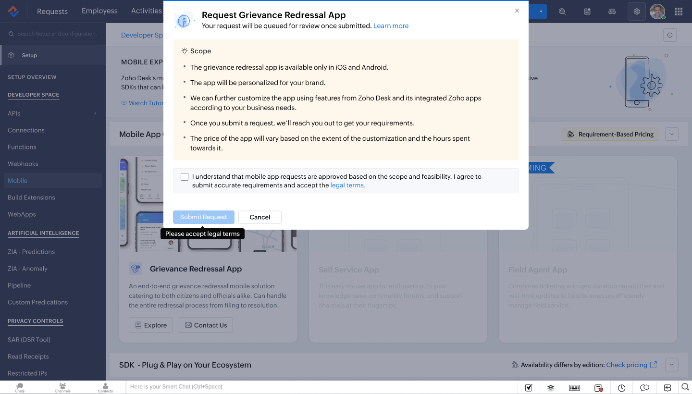The image size is (692, 394).
Task: Click the Self Service App card title
Action: [x=349, y=270]
